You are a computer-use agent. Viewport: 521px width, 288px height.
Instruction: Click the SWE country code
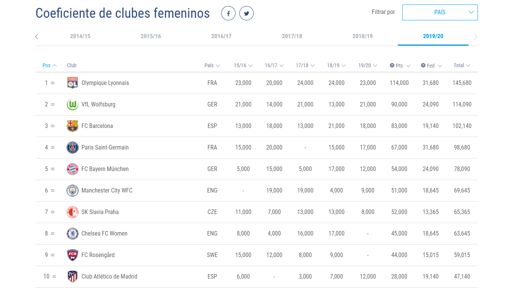212,255
